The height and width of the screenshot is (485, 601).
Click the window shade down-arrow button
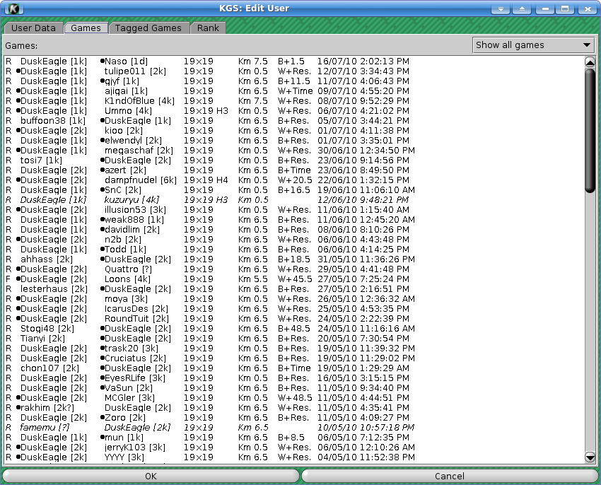(x=501, y=8)
